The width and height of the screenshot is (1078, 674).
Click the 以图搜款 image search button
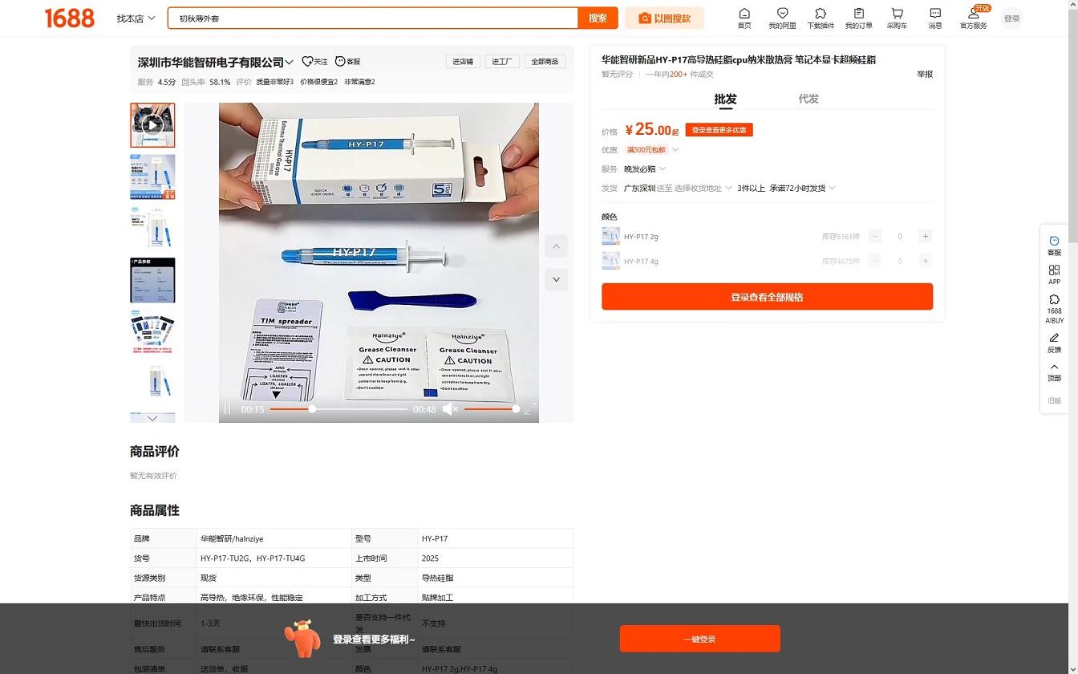point(664,18)
